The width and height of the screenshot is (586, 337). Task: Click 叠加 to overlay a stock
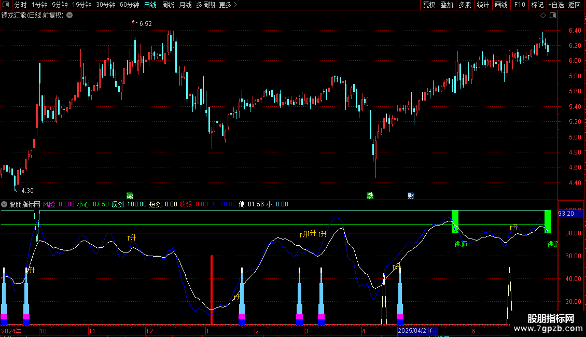(447, 5)
